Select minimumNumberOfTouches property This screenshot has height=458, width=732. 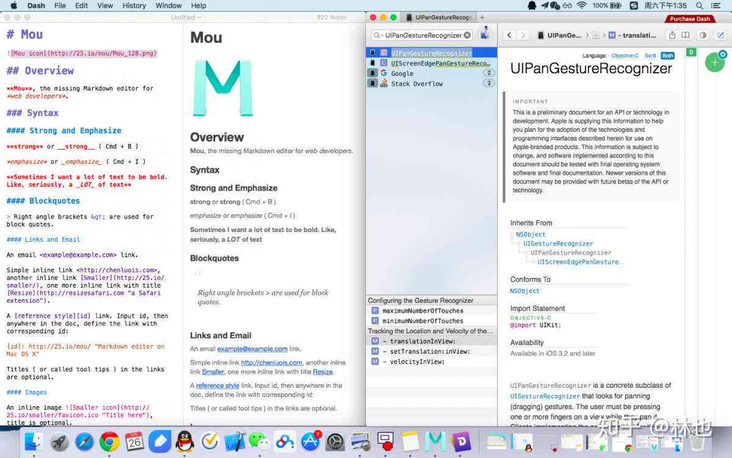pyautogui.click(x=432, y=321)
